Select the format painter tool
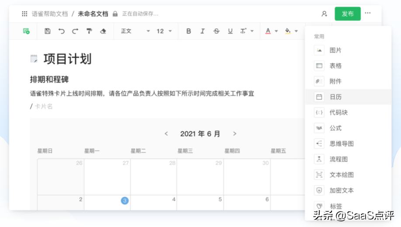 click(89, 31)
